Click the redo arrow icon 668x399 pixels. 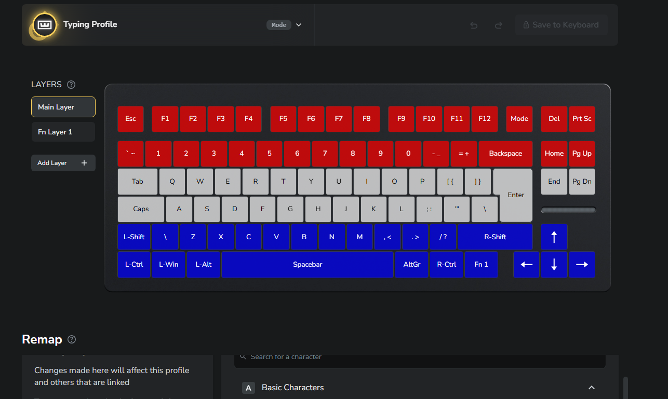(498, 25)
